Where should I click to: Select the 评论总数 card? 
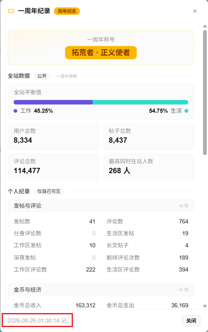(54, 167)
